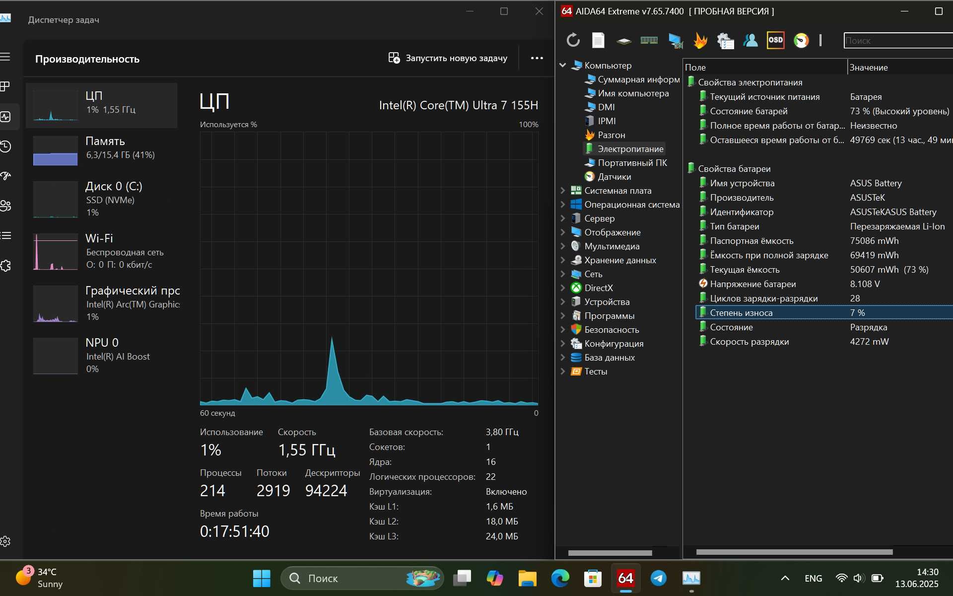Viewport: 953px width, 596px height.
Task: Expand the Хранение данных node
Action: click(563, 260)
